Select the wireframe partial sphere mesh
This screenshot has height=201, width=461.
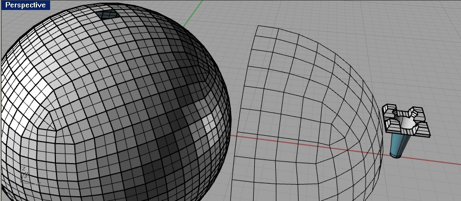pyautogui.click(x=306, y=113)
